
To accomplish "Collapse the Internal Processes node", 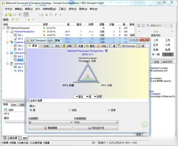I will click(7, 53).
